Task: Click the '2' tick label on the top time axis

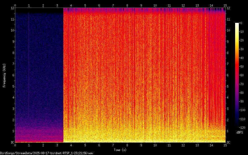Action: click(43, 6)
